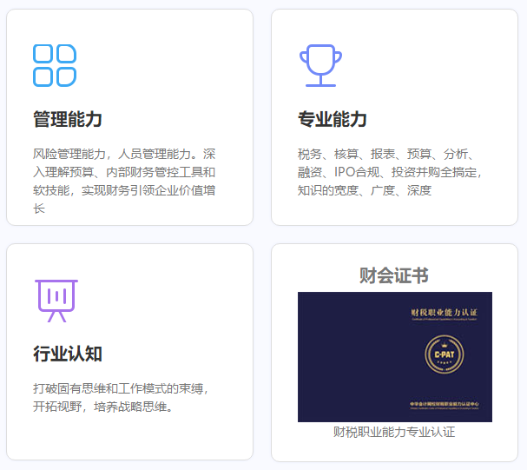
Task: Click the trophy icon above 专业能力
Action: (x=320, y=65)
